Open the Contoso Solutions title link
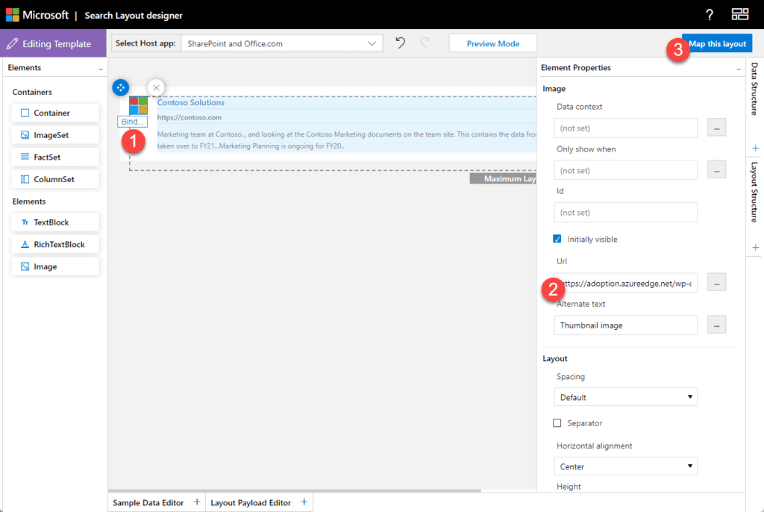This screenshot has height=512, width=764. tap(190, 102)
